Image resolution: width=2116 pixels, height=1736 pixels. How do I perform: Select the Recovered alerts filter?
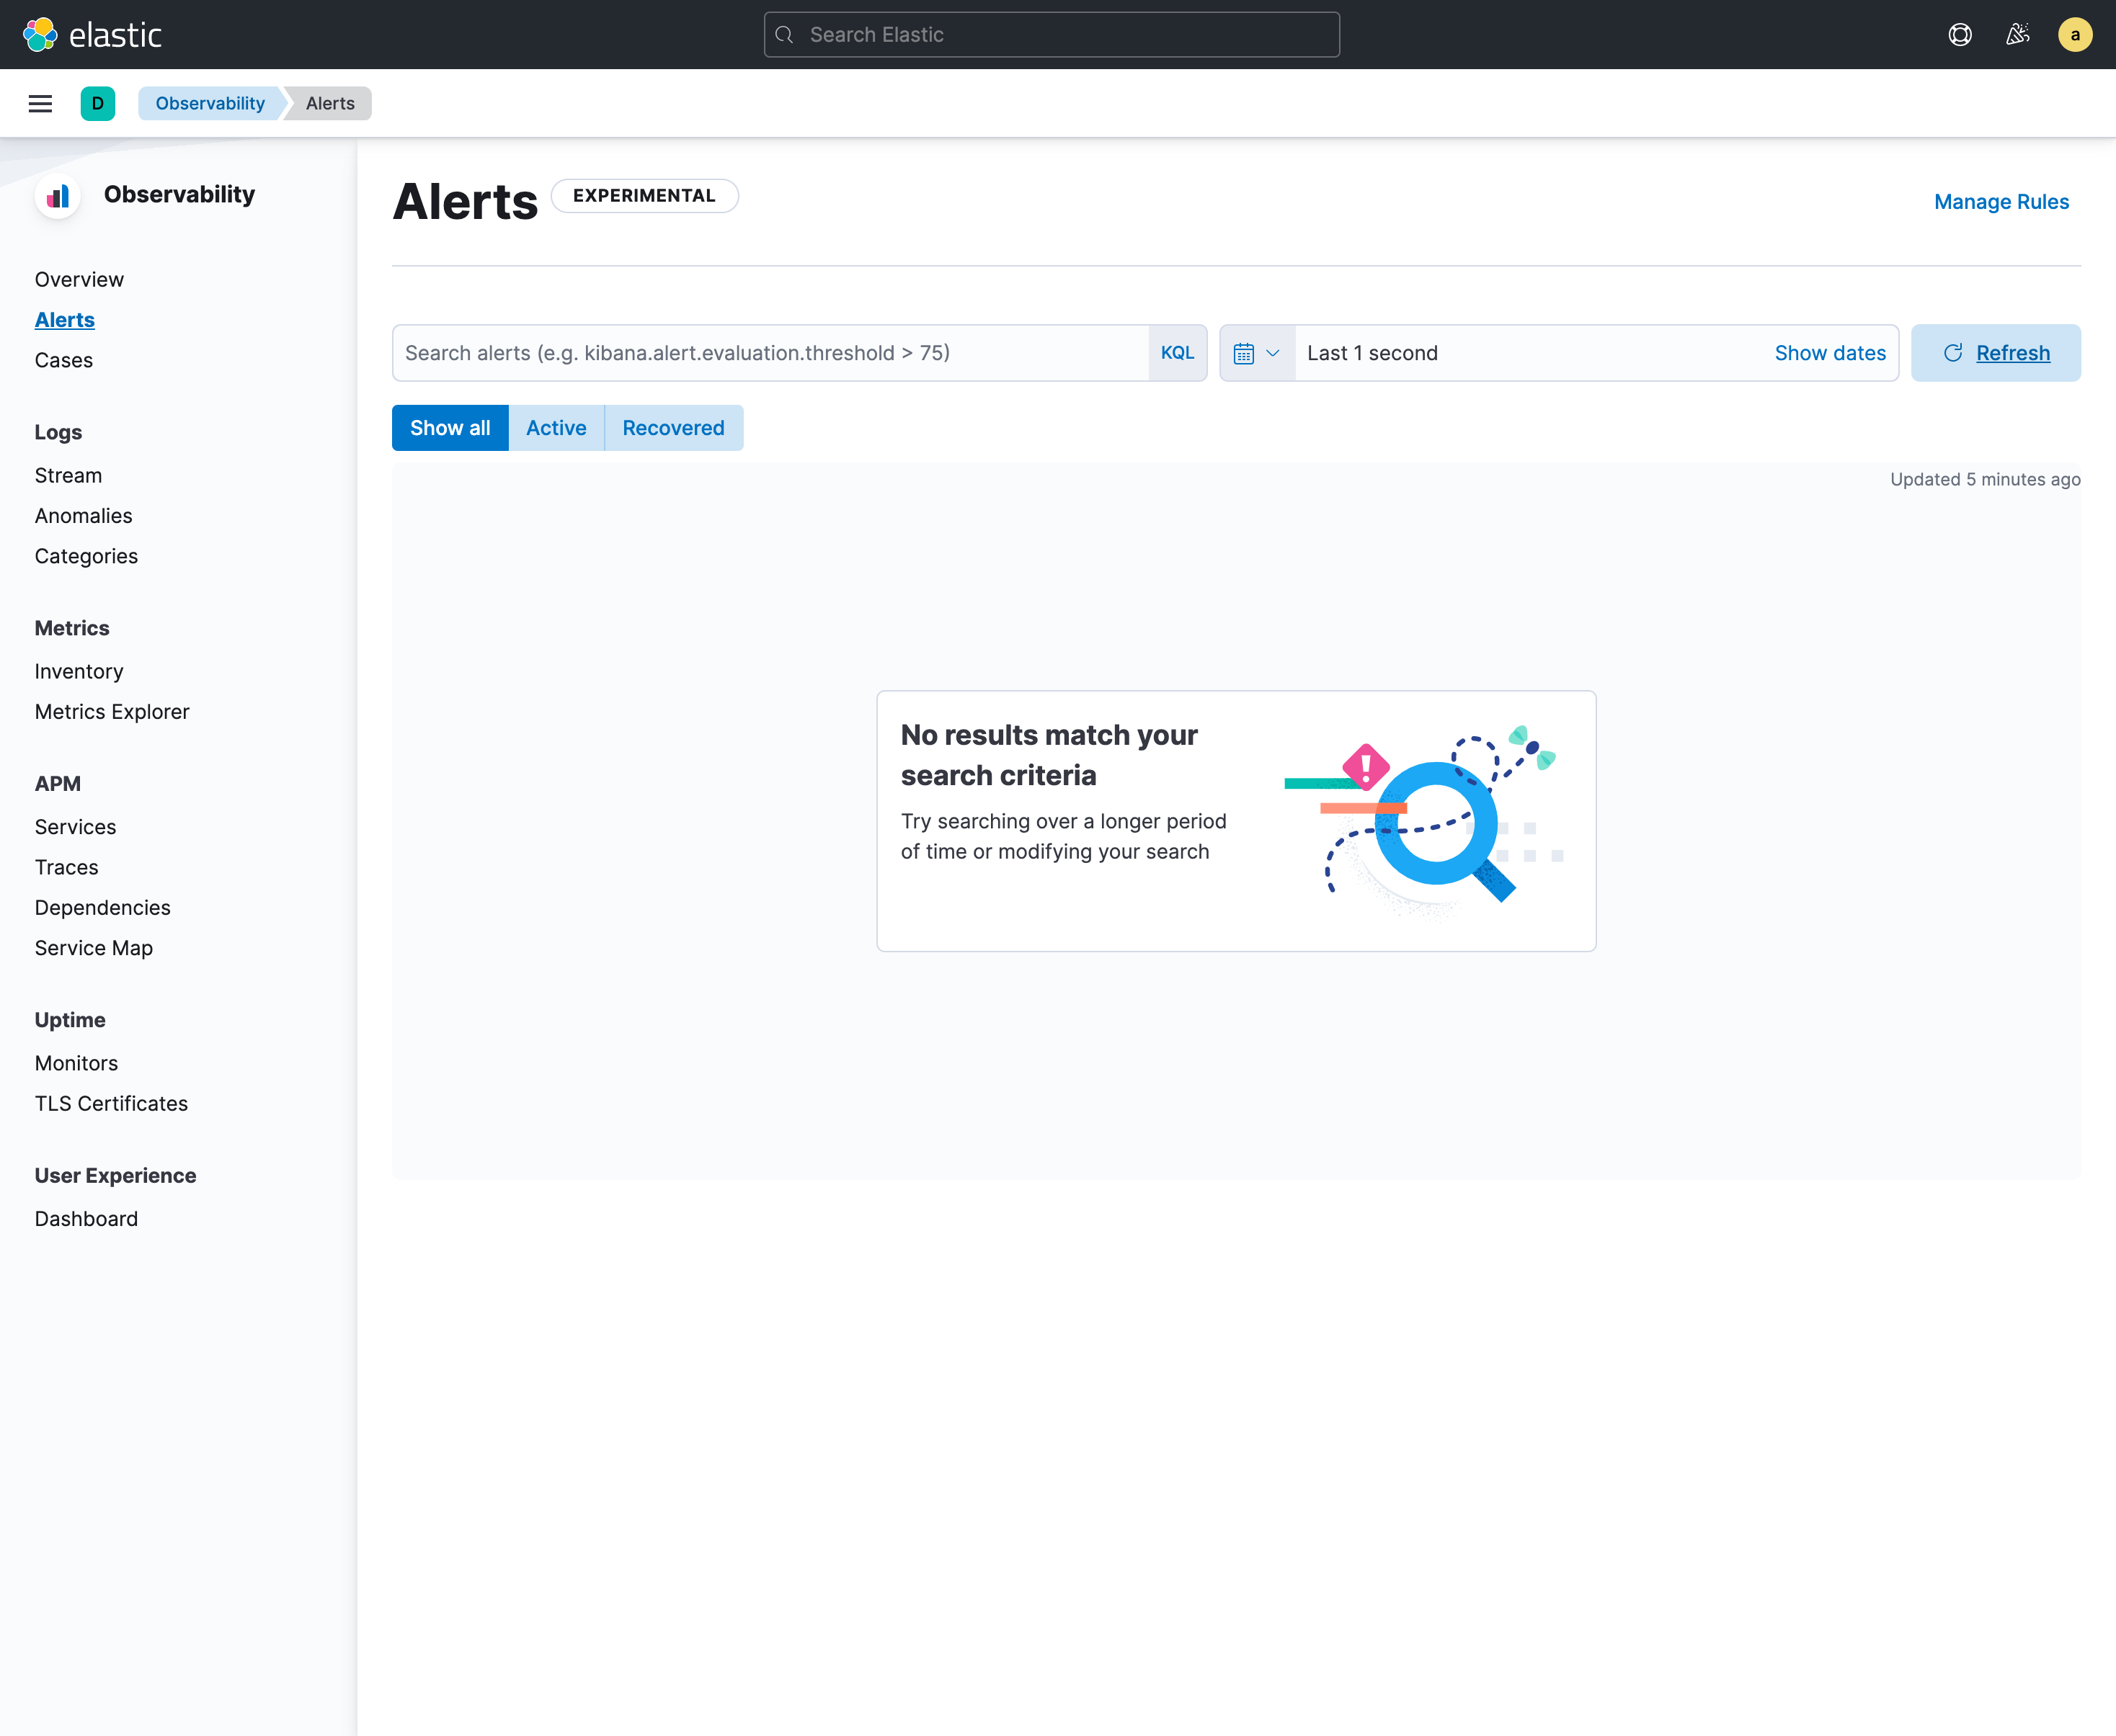(673, 427)
